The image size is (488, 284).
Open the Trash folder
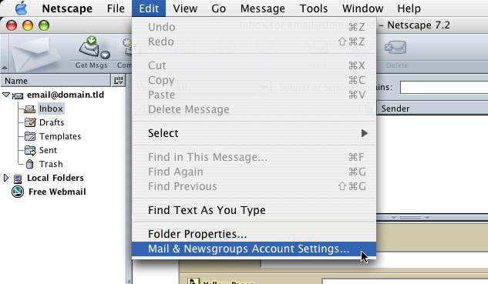pyautogui.click(x=51, y=164)
